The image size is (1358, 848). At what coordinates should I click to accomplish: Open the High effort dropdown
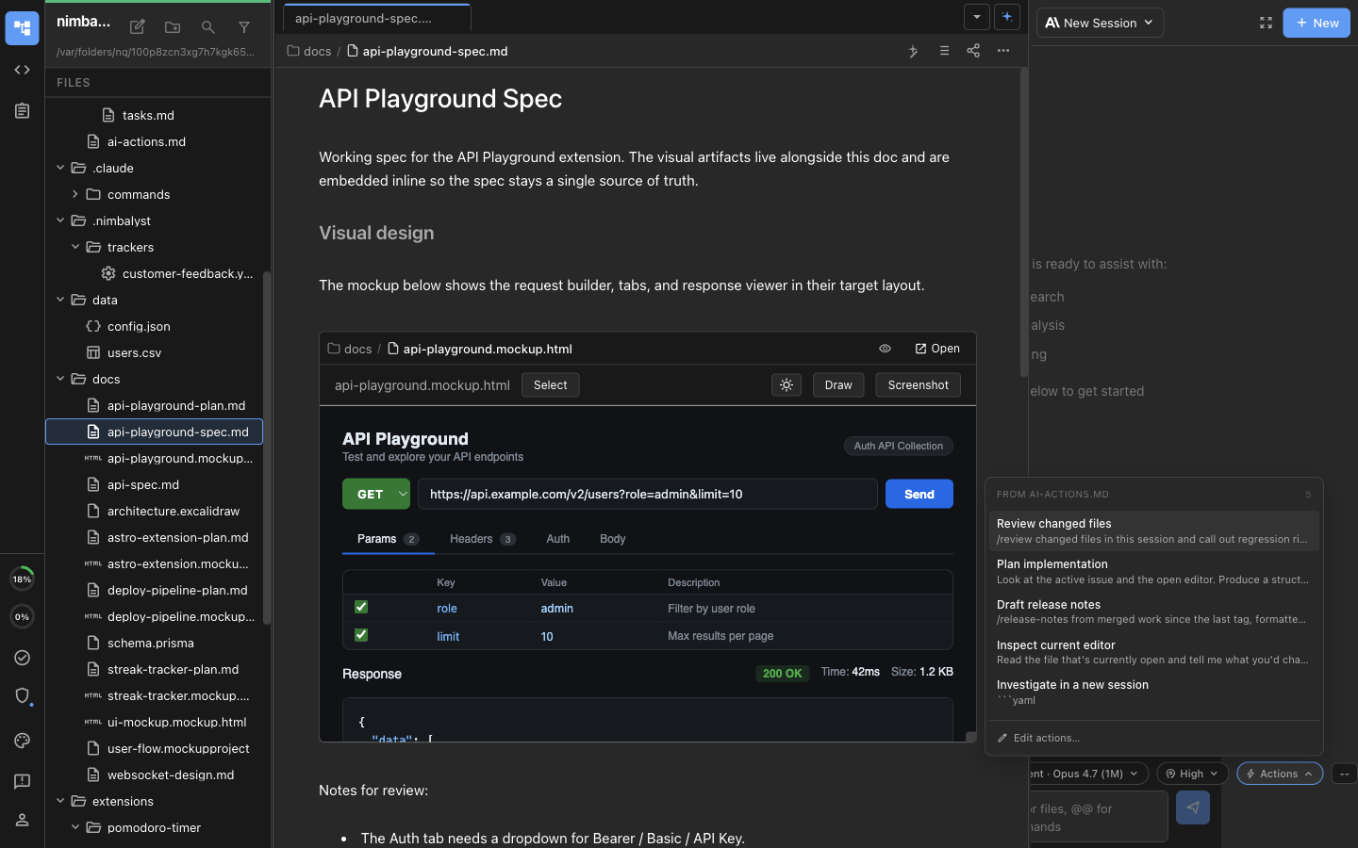1192,774
